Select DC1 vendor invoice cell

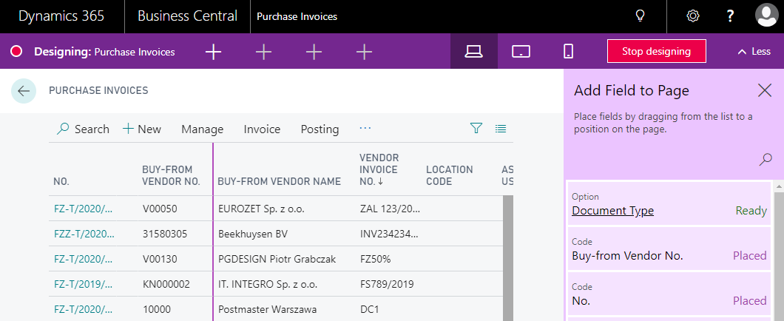click(x=370, y=309)
